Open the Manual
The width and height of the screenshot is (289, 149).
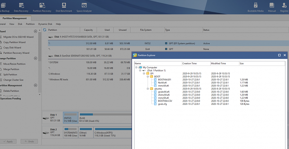coord(272,7)
